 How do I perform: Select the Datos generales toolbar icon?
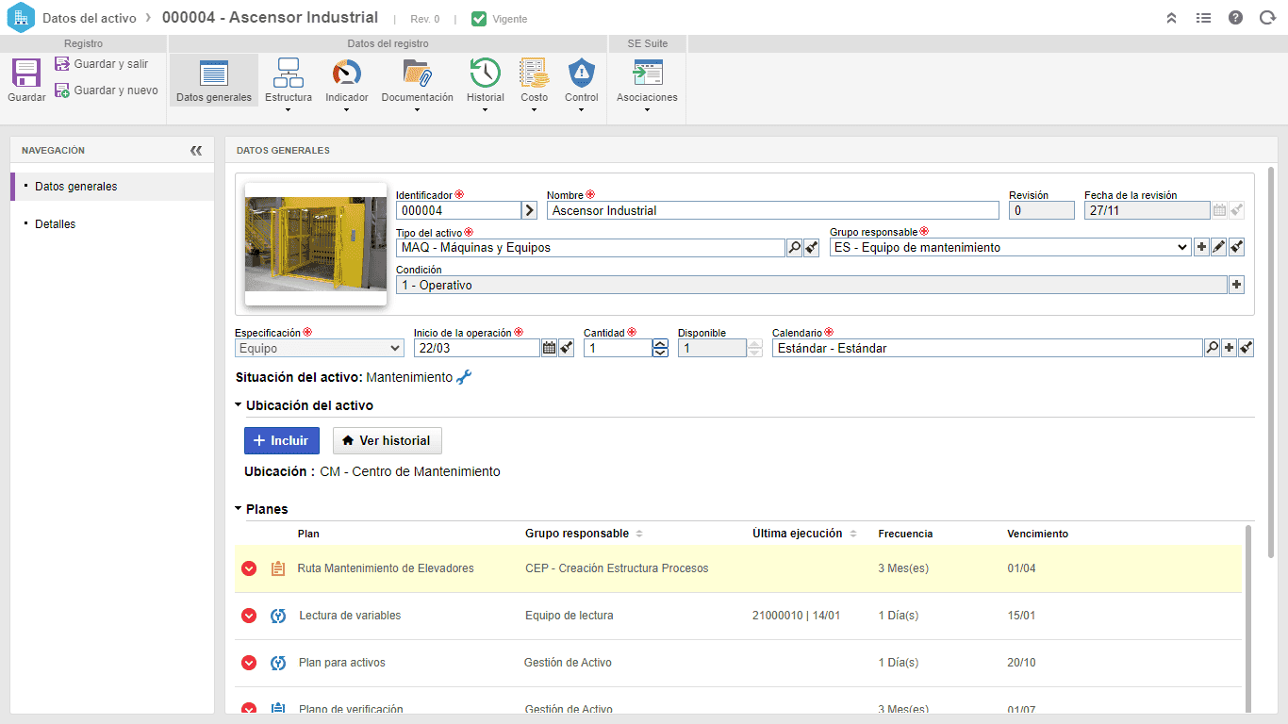(x=214, y=81)
